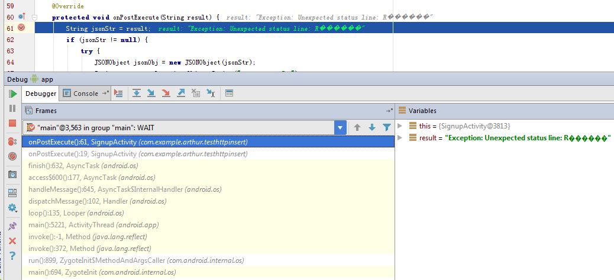Select access$600():177 AsyncTask frame
This screenshot has height=280, width=614.
pyautogui.click(x=208, y=178)
